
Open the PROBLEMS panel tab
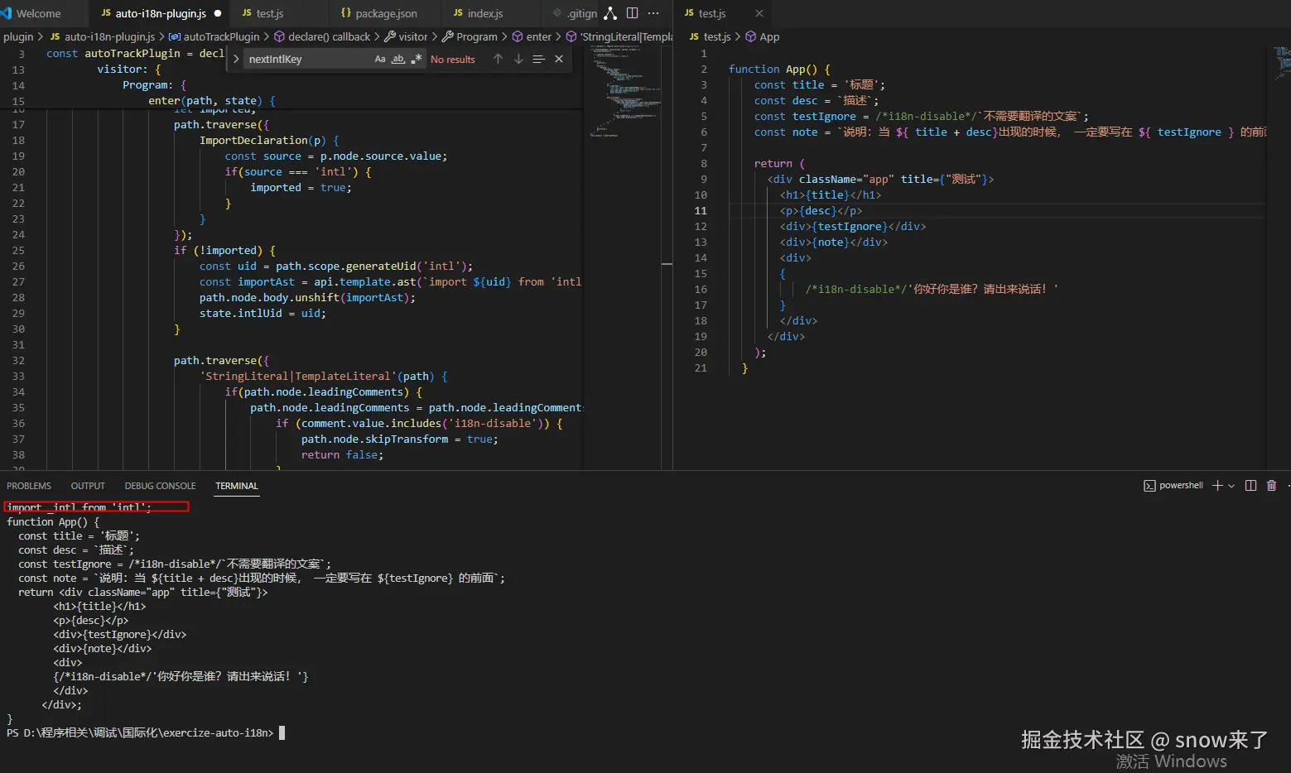pos(29,486)
